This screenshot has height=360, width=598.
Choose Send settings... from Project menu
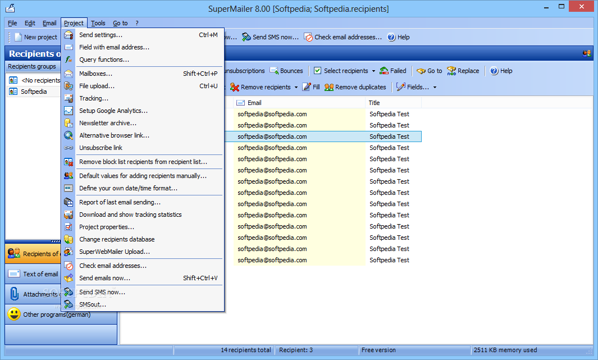[143, 35]
